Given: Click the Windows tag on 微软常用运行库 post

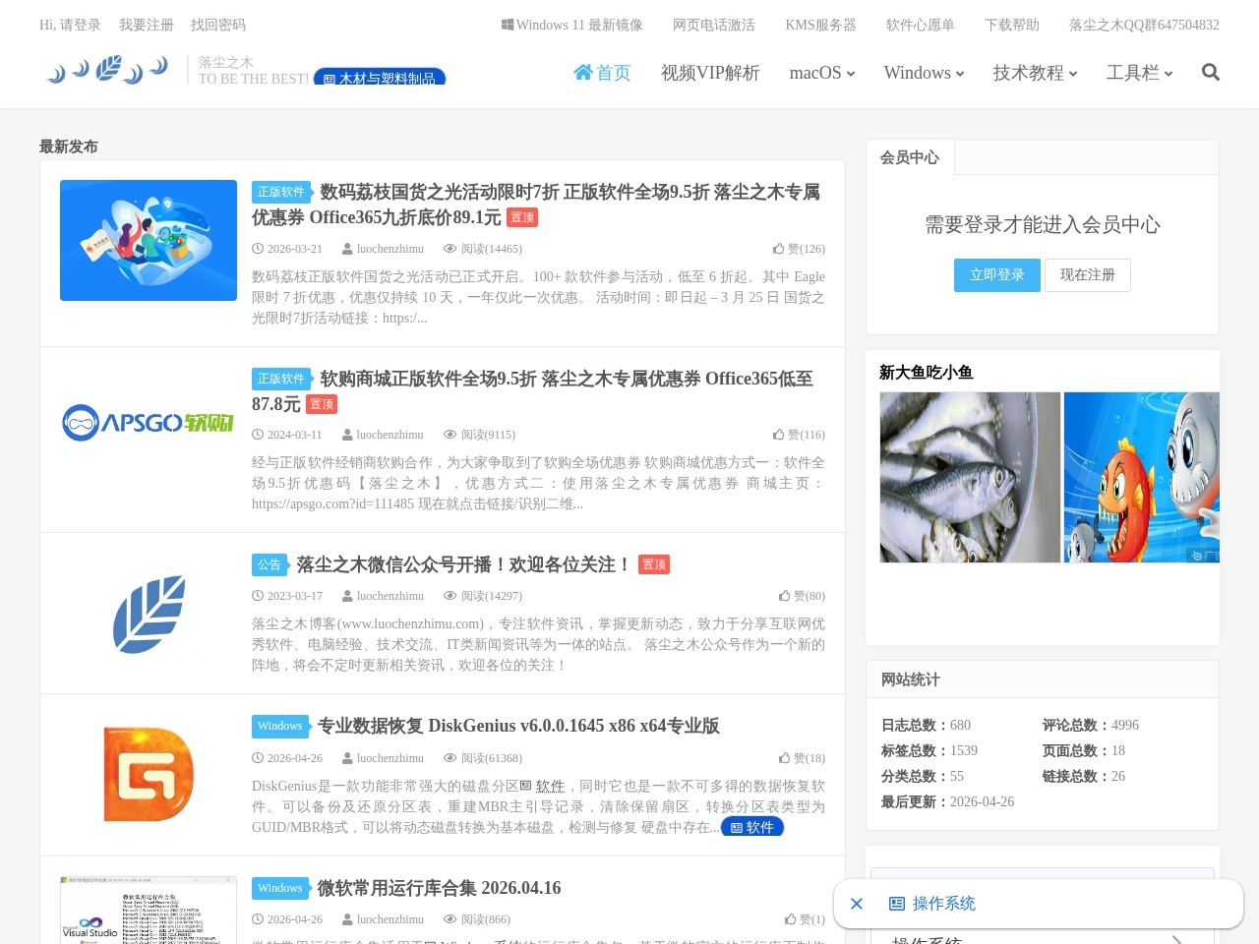Looking at the screenshot, I should tap(280, 888).
